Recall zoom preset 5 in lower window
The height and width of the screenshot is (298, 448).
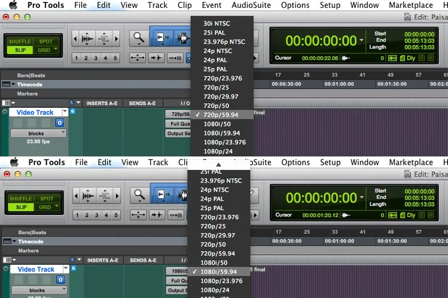coord(116,215)
